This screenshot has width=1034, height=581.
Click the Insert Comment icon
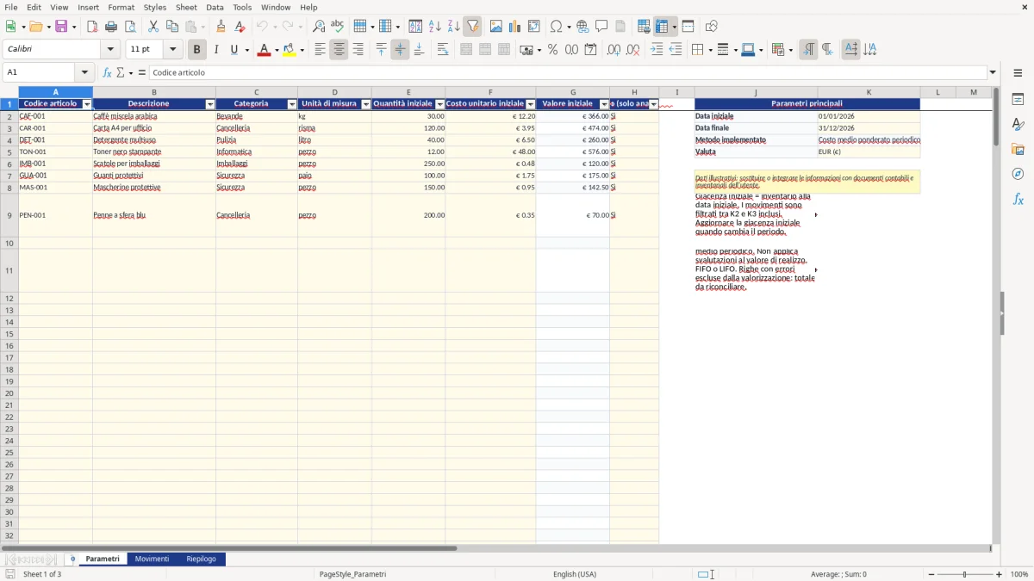tap(601, 27)
